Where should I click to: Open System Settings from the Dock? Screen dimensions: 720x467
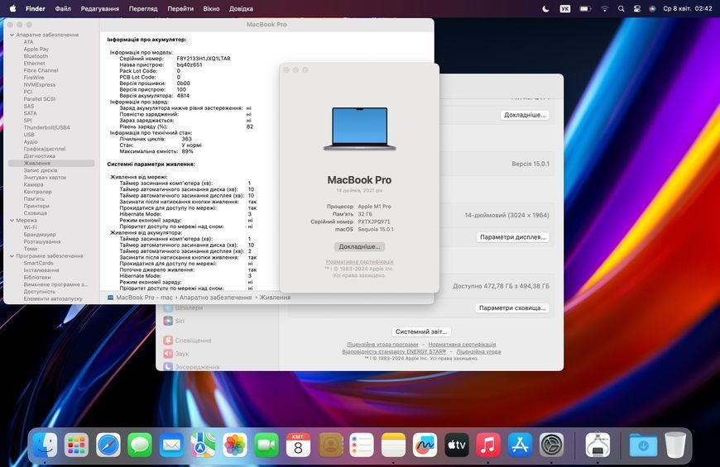[x=551, y=445]
